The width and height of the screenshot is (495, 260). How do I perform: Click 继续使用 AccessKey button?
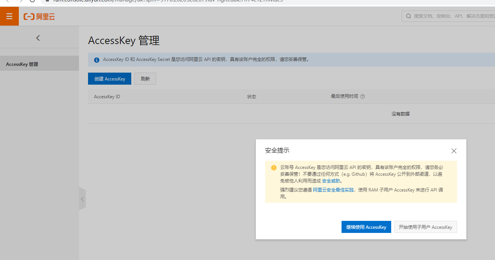click(366, 227)
